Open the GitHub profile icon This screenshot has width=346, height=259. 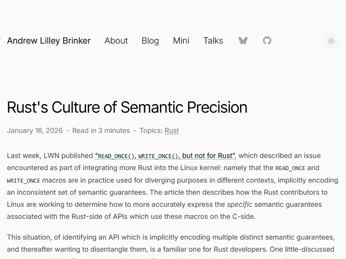click(267, 41)
